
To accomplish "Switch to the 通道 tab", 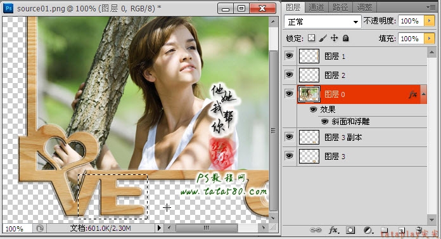I will 316,8.
